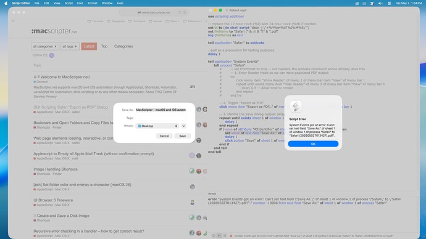The width and height of the screenshot is (426, 239).
Task: Open Recursive error checking in a handler topic
Action: (88, 231)
